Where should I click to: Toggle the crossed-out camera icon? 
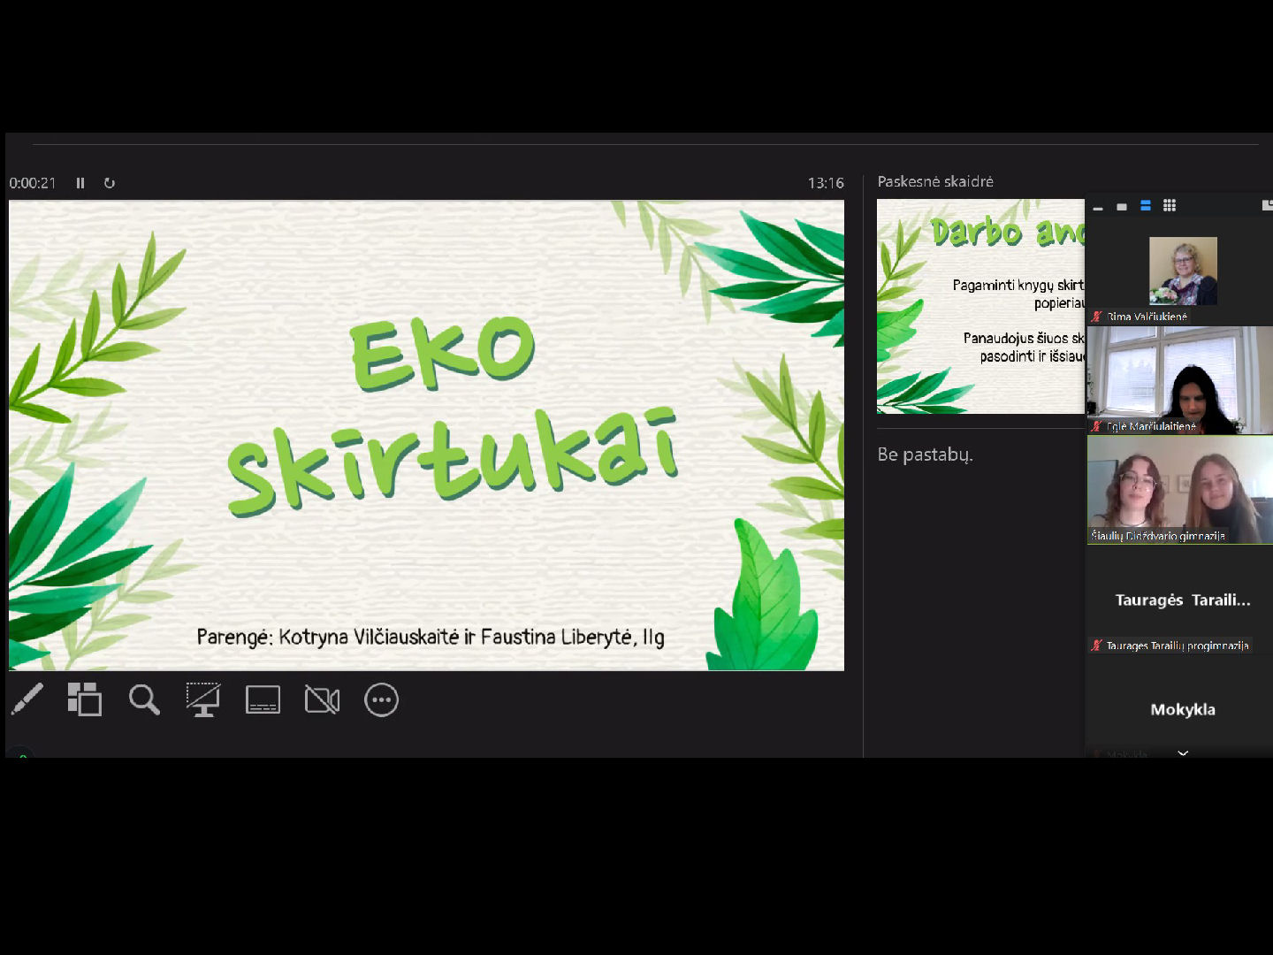[322, 699]
